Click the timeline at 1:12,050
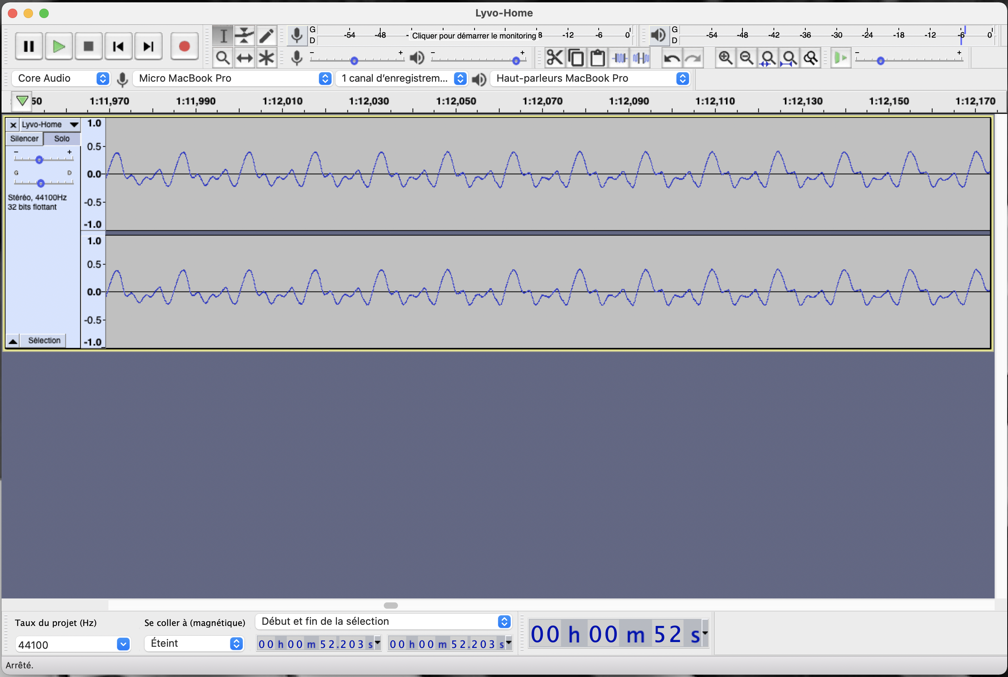The image size is (1008, 677). pos(456,101)
